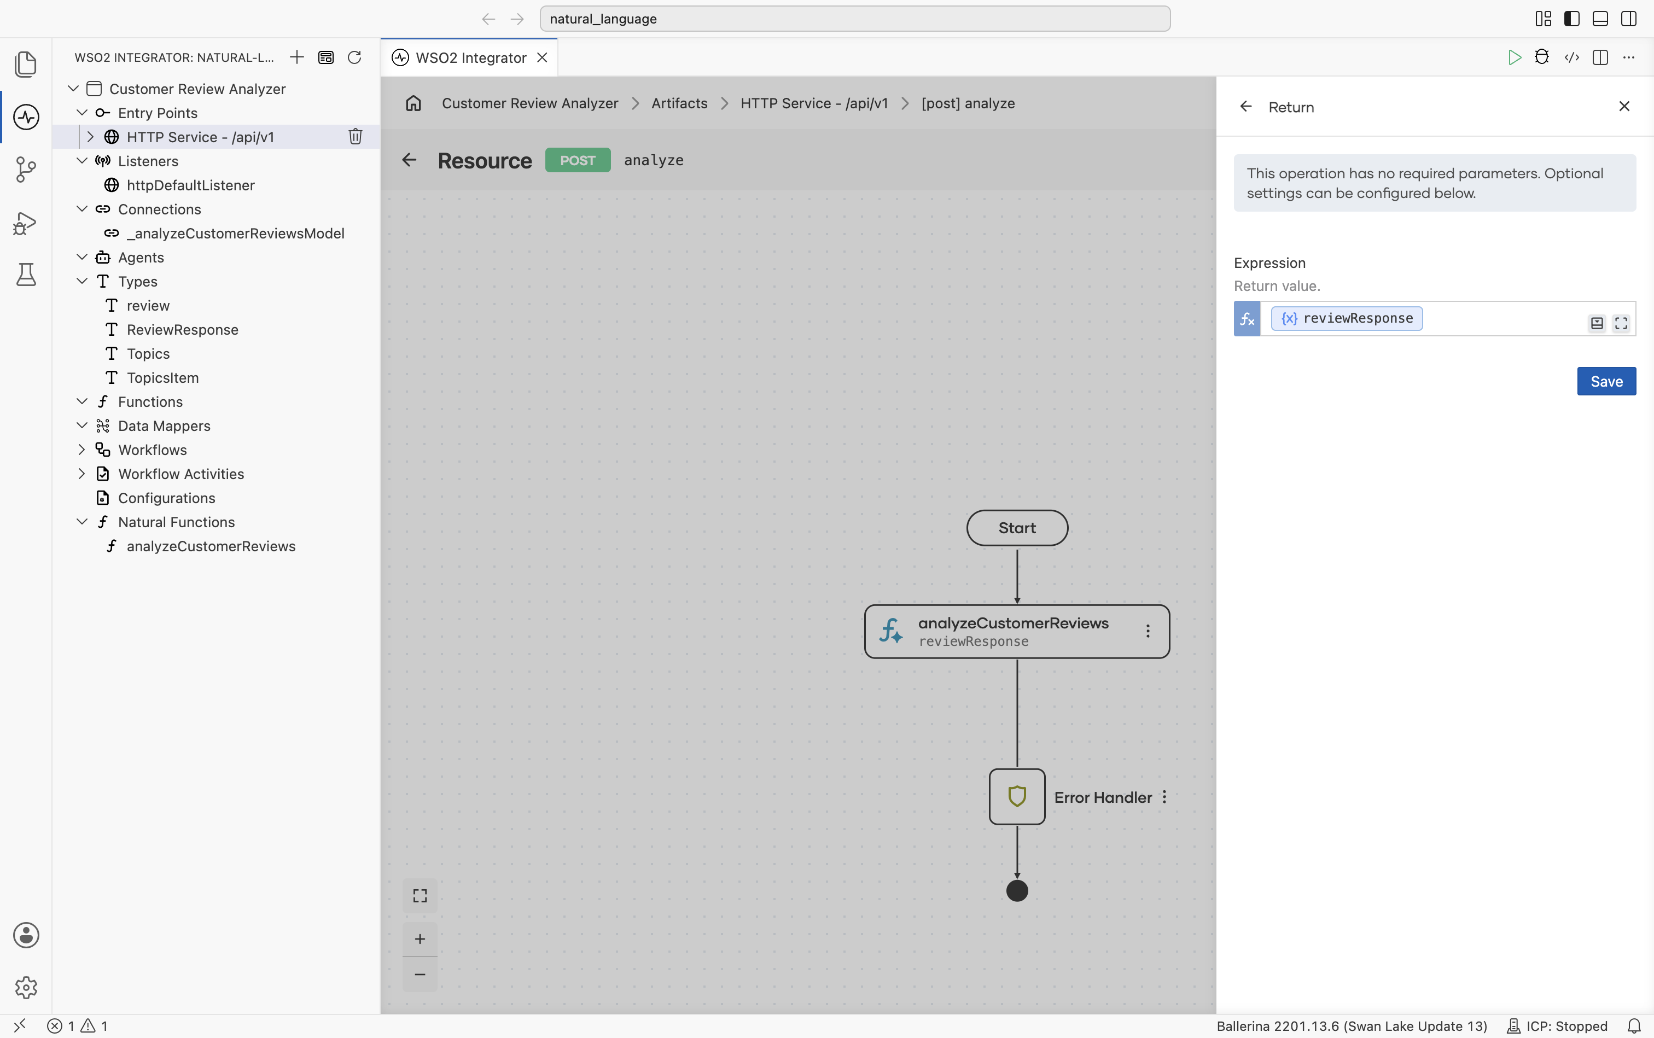Open Source Control view icon
The image size is (1654, 1038).
point(26,169)
